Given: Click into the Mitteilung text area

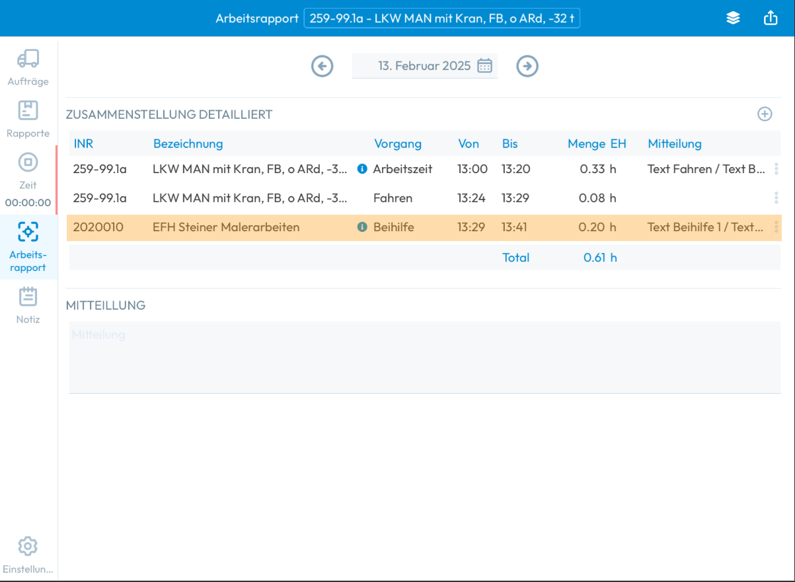Looking at the screenshot, I should [x=424, y=357].
